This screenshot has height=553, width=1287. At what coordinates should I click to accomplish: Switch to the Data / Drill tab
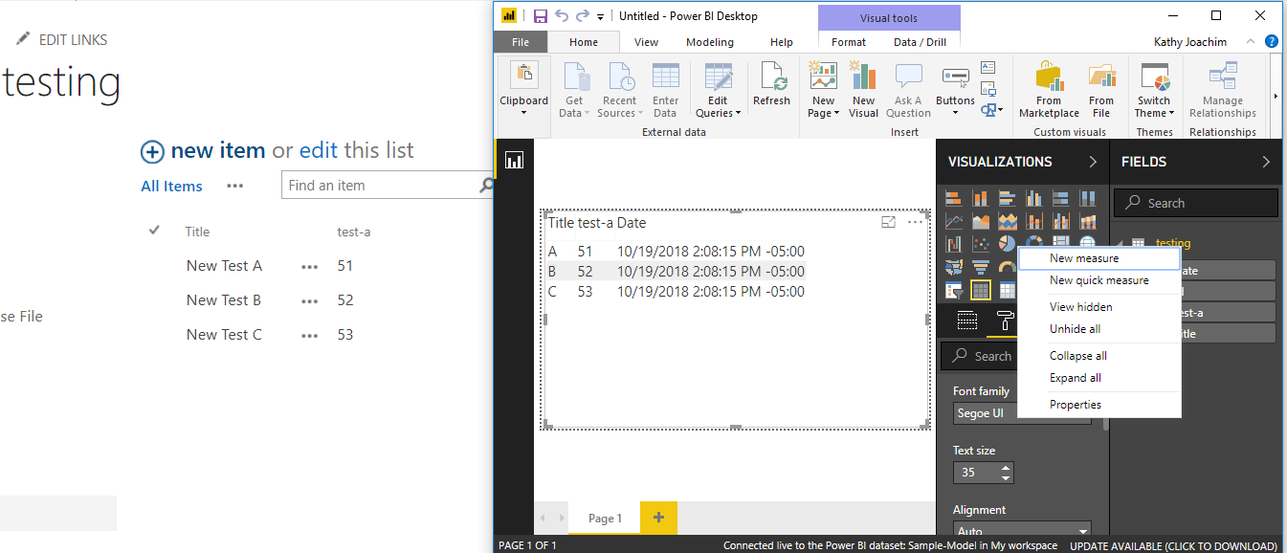click(920, 42)
